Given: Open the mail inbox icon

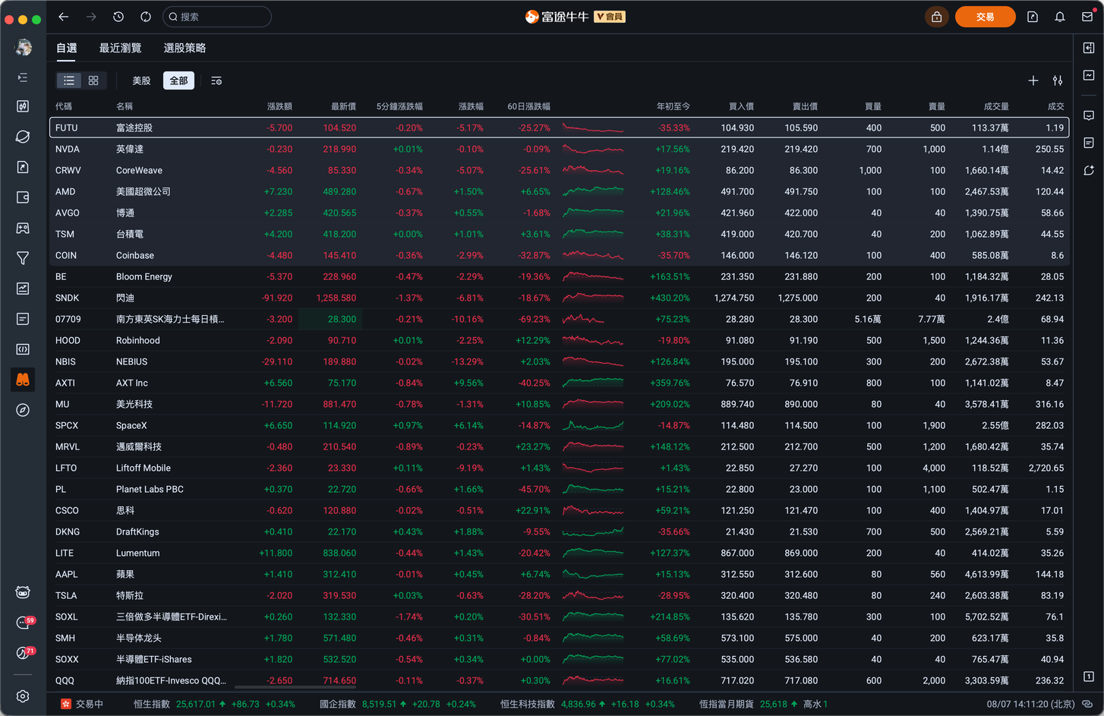Looking at the screenshot, I should tap(1087, 17).
